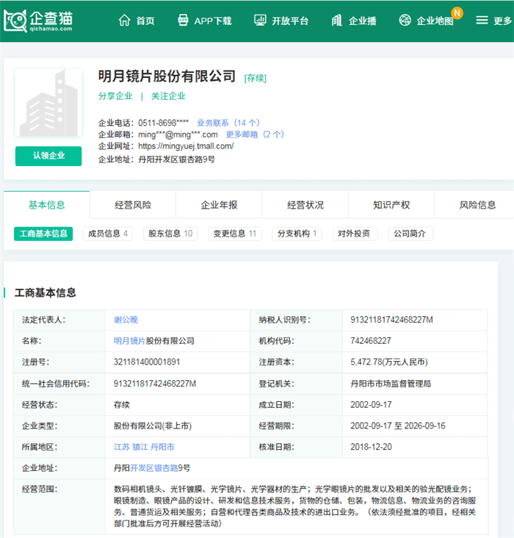Select the 分支机构 1 sub-tab
Image resolution: width=514 pixels, height=538 pixels.
(x=297, y=234)
